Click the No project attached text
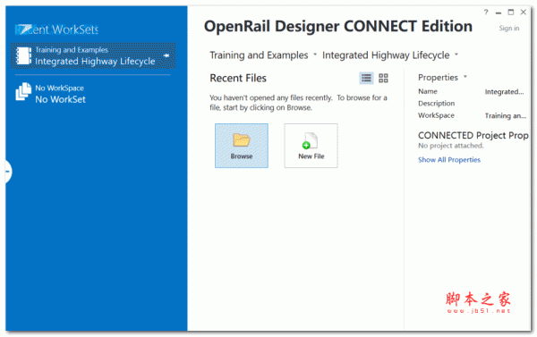Viewport: 537px width, 337px height. click(x=451, y=146)
